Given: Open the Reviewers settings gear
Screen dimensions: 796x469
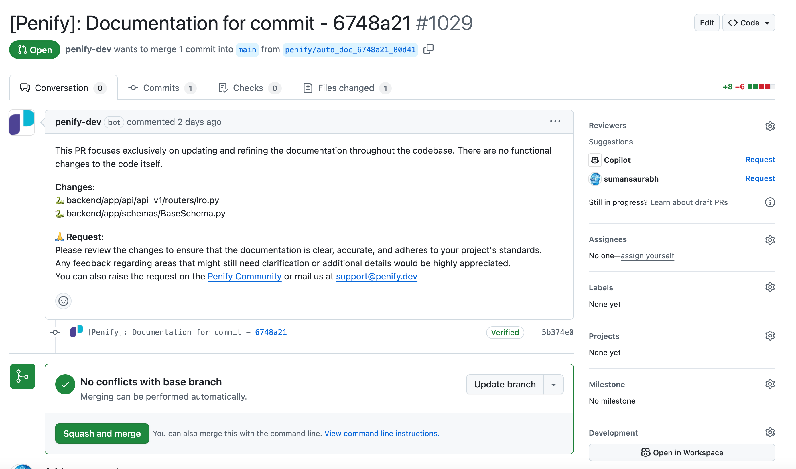Looking at the screenshot, I should coord(770,126).
